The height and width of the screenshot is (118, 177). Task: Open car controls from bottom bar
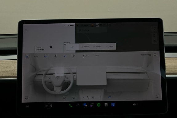(x=27, y=106)
